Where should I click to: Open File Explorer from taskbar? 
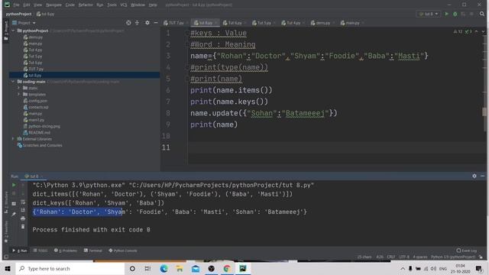coord(180,268)
